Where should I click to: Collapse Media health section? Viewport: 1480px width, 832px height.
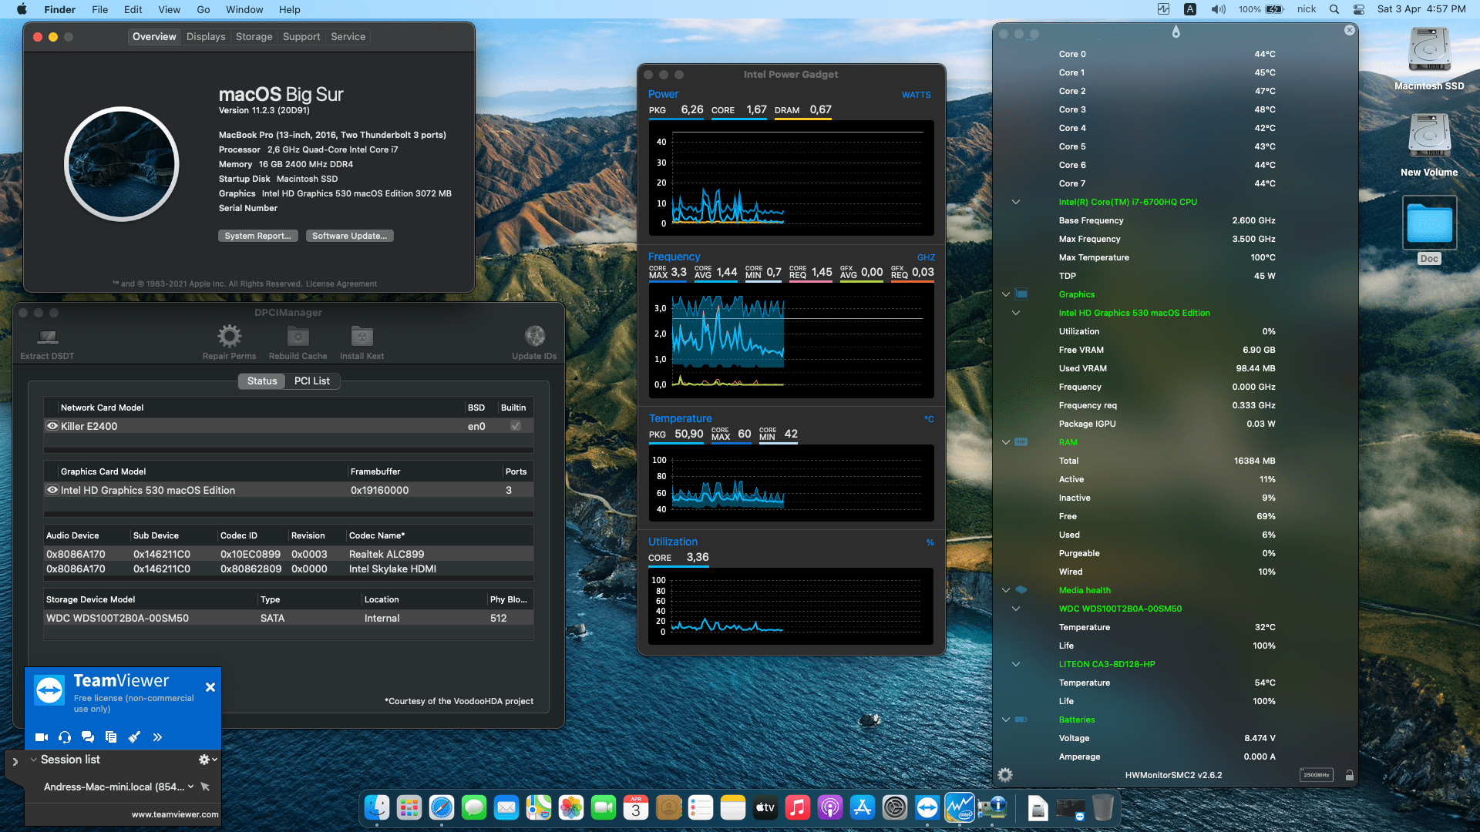pyautogui.click(x=1005, y=590)
